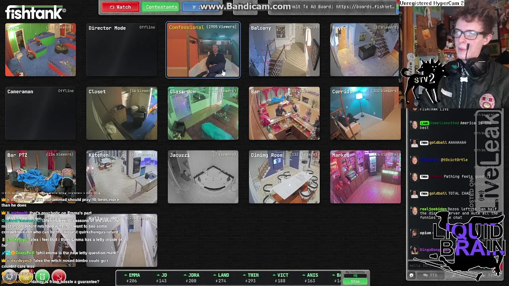Click the LAND badge on Usmellexcited message
This screenshot has width=509, height=286.
tap(425, 123)
